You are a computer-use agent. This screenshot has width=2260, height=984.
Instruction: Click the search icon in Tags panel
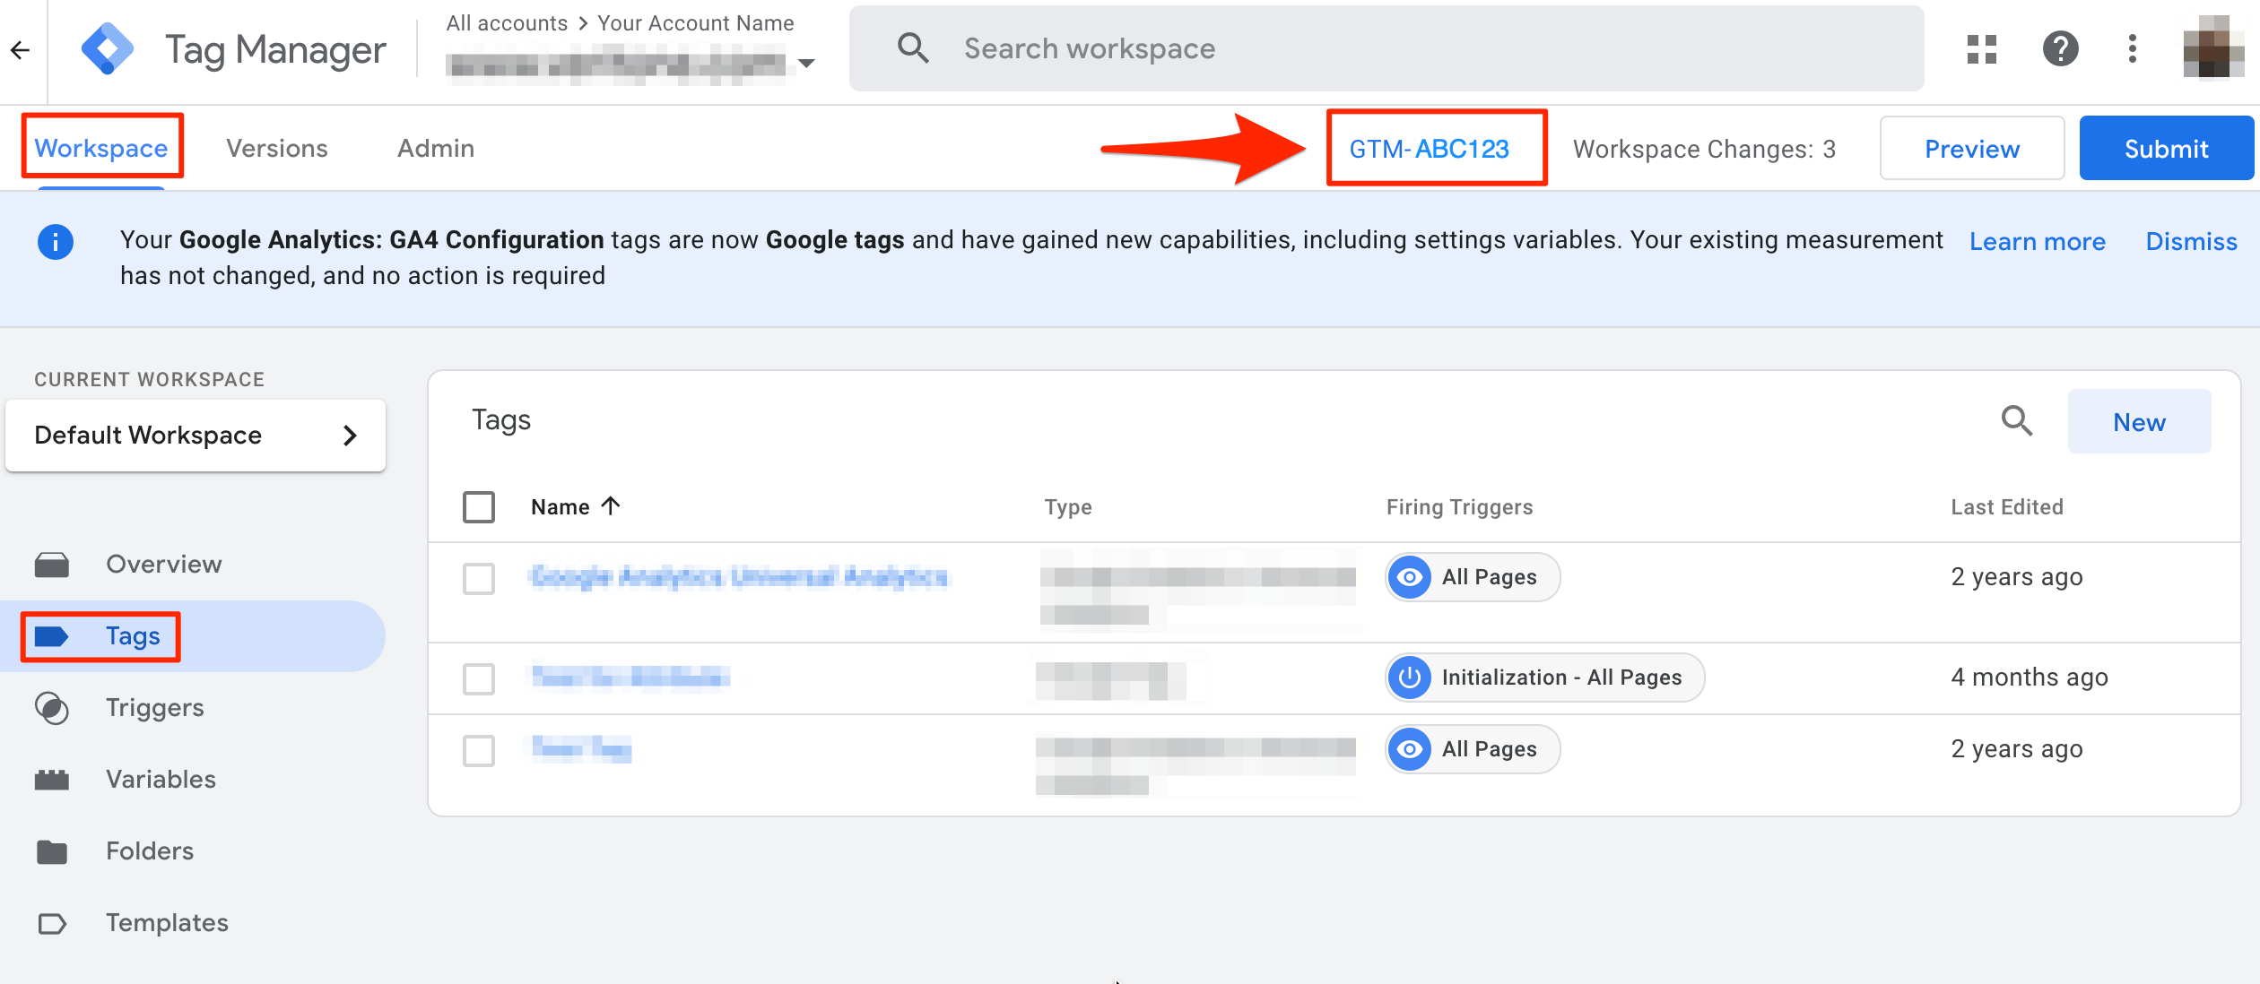coord(2017,420)
